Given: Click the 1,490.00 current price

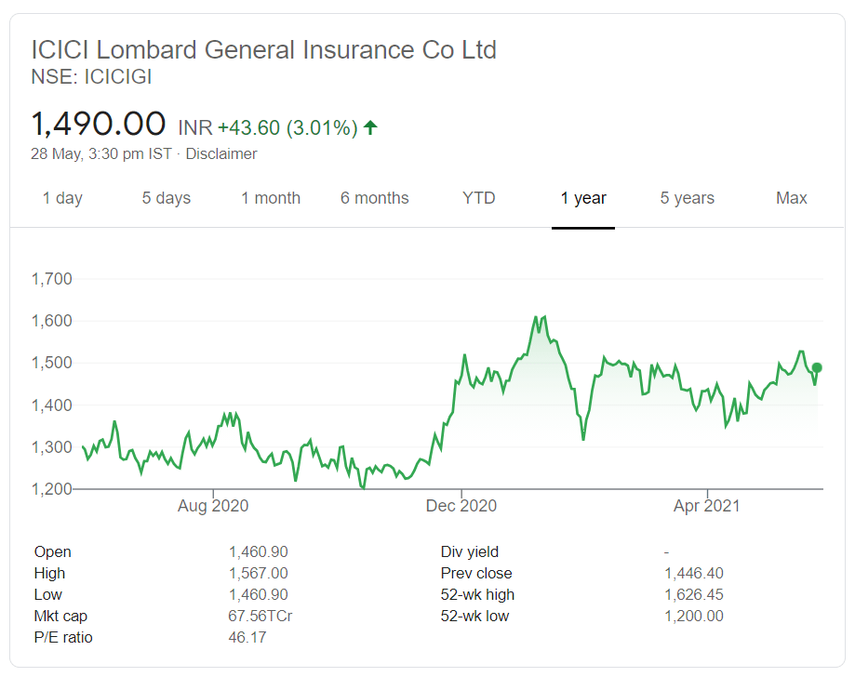Looking at the screenshot, I should tap(98, 123).
